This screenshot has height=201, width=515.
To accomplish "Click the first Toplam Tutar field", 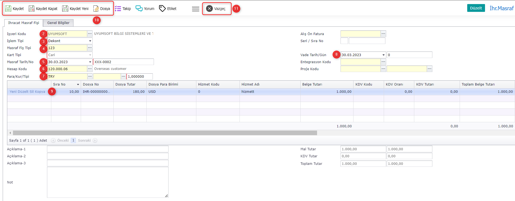I will 363,164.
